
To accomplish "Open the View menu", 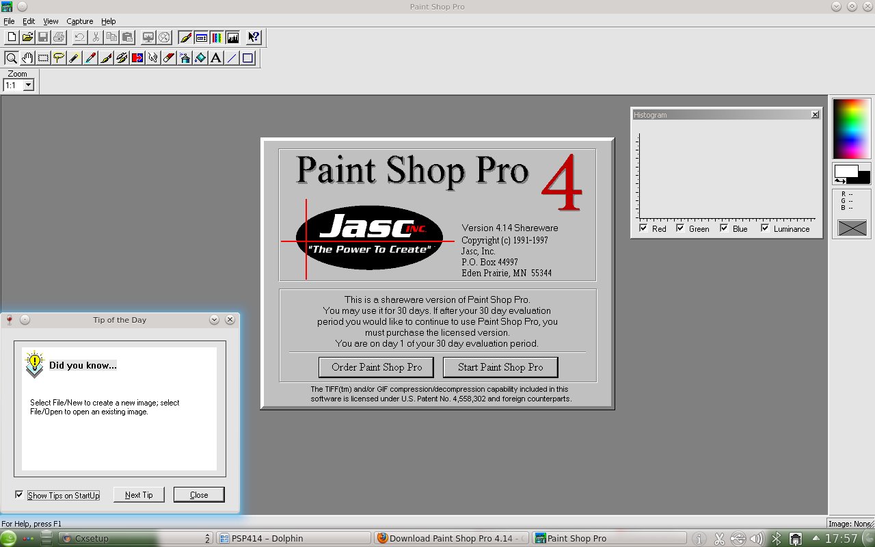I will (51, 21).
